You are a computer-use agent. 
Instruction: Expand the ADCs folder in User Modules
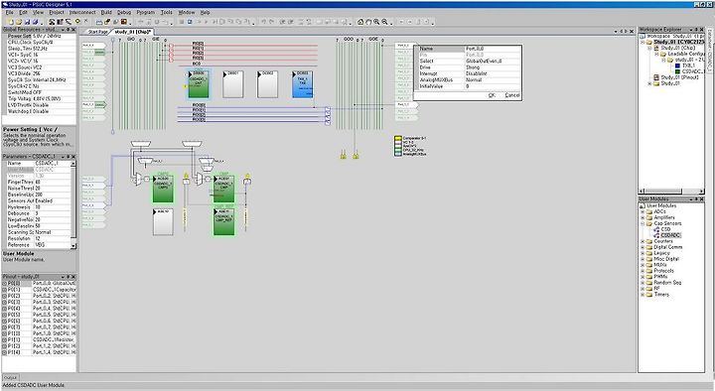(x=643, y=211)
